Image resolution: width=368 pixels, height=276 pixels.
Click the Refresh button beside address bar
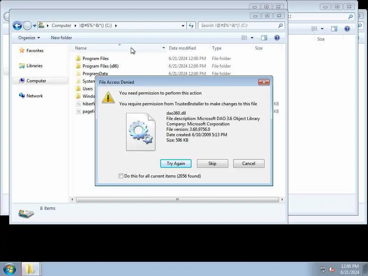[191, 26]
